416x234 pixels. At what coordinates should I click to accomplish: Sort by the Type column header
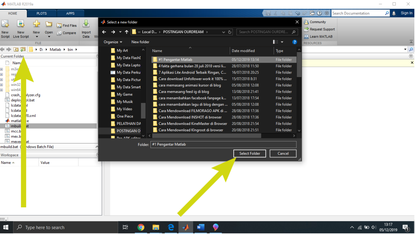pos(285,51)
